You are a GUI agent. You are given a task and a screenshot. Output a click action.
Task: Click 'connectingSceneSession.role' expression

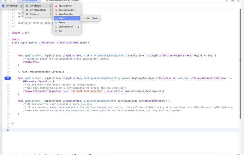click(144, 91)
